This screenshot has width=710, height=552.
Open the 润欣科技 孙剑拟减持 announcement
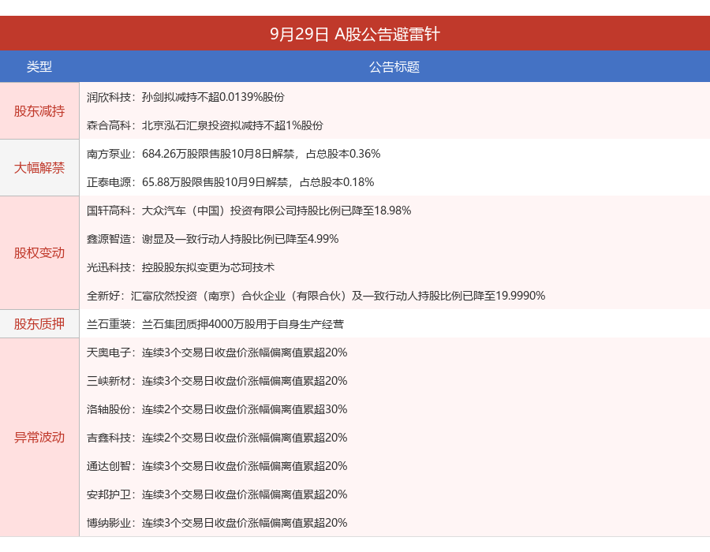185,97
